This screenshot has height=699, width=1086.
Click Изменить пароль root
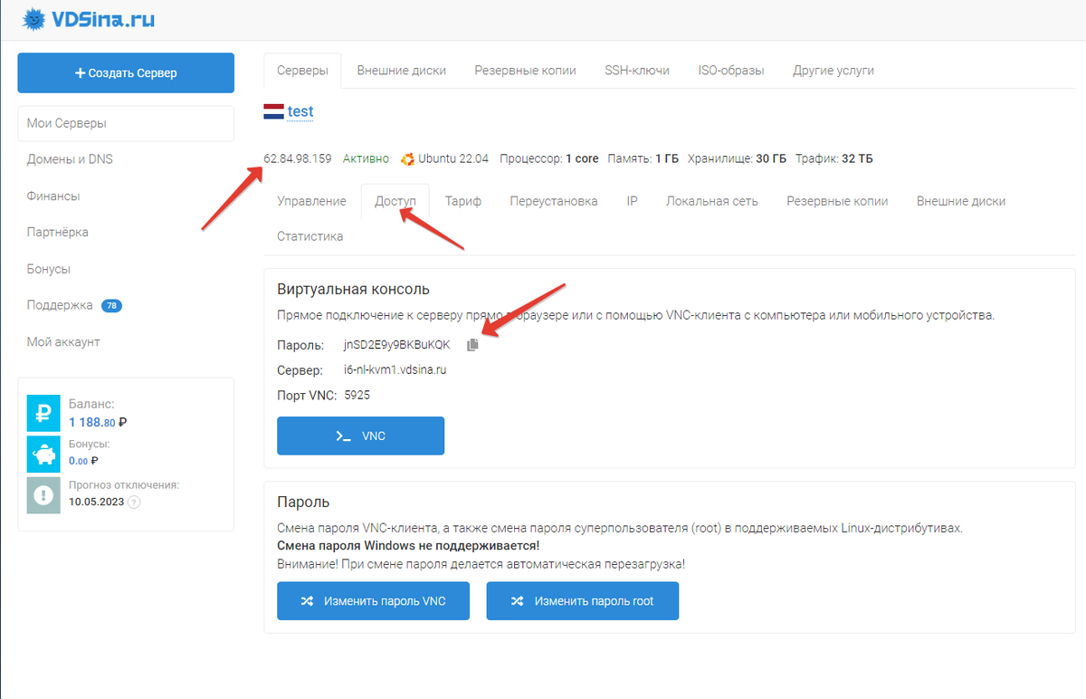(582, 600)
